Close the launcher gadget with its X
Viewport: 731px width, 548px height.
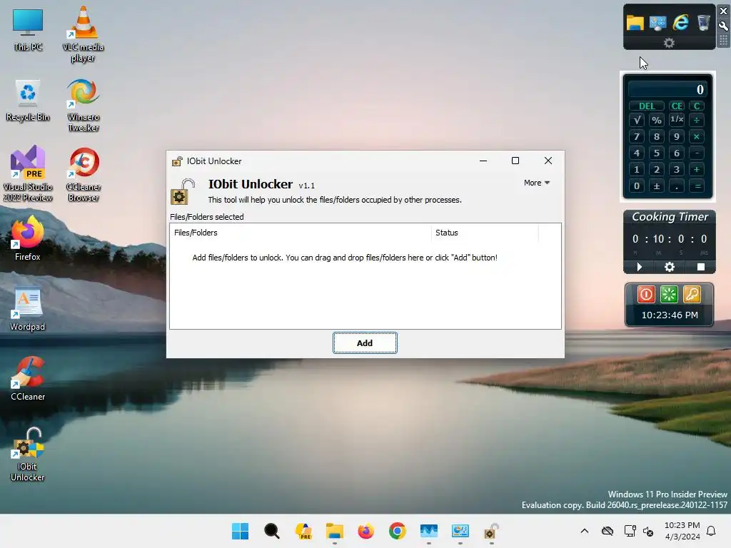tap(724, 11)
